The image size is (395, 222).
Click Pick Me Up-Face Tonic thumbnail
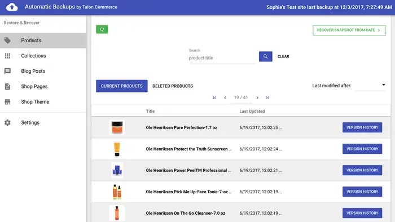117,192
